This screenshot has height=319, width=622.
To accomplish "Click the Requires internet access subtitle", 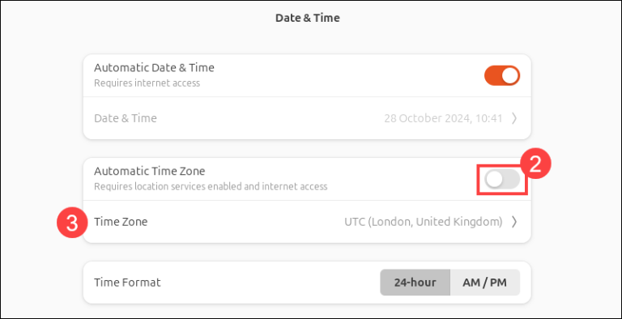I will click(147, 83).
